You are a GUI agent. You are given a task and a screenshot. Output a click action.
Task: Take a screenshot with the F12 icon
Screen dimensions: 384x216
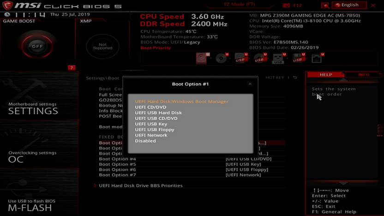[293, 5]
